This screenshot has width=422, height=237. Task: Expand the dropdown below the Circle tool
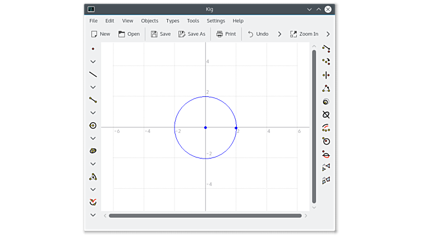(93, 138)
